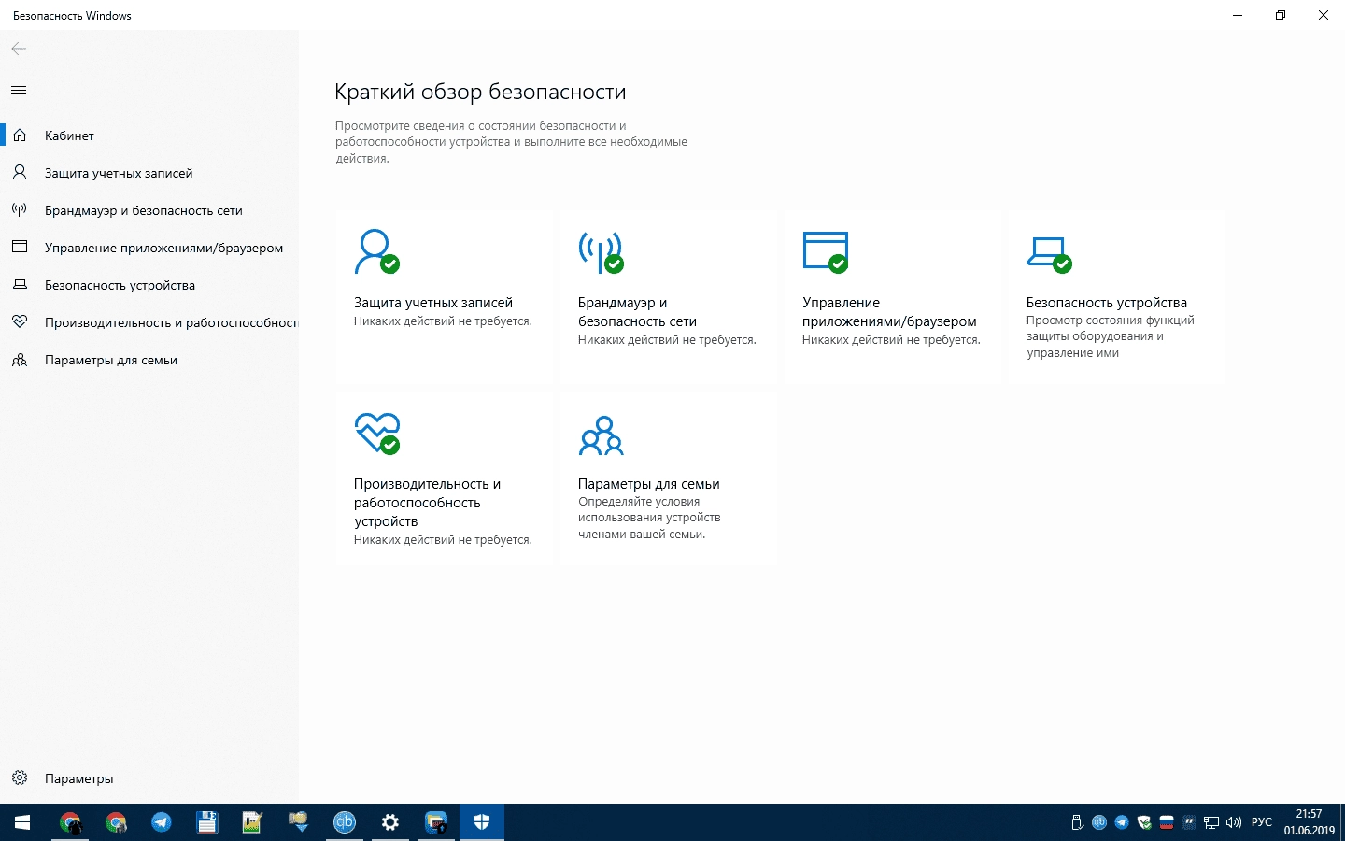Open the Windows Start menu

click(x=22, y=822)
